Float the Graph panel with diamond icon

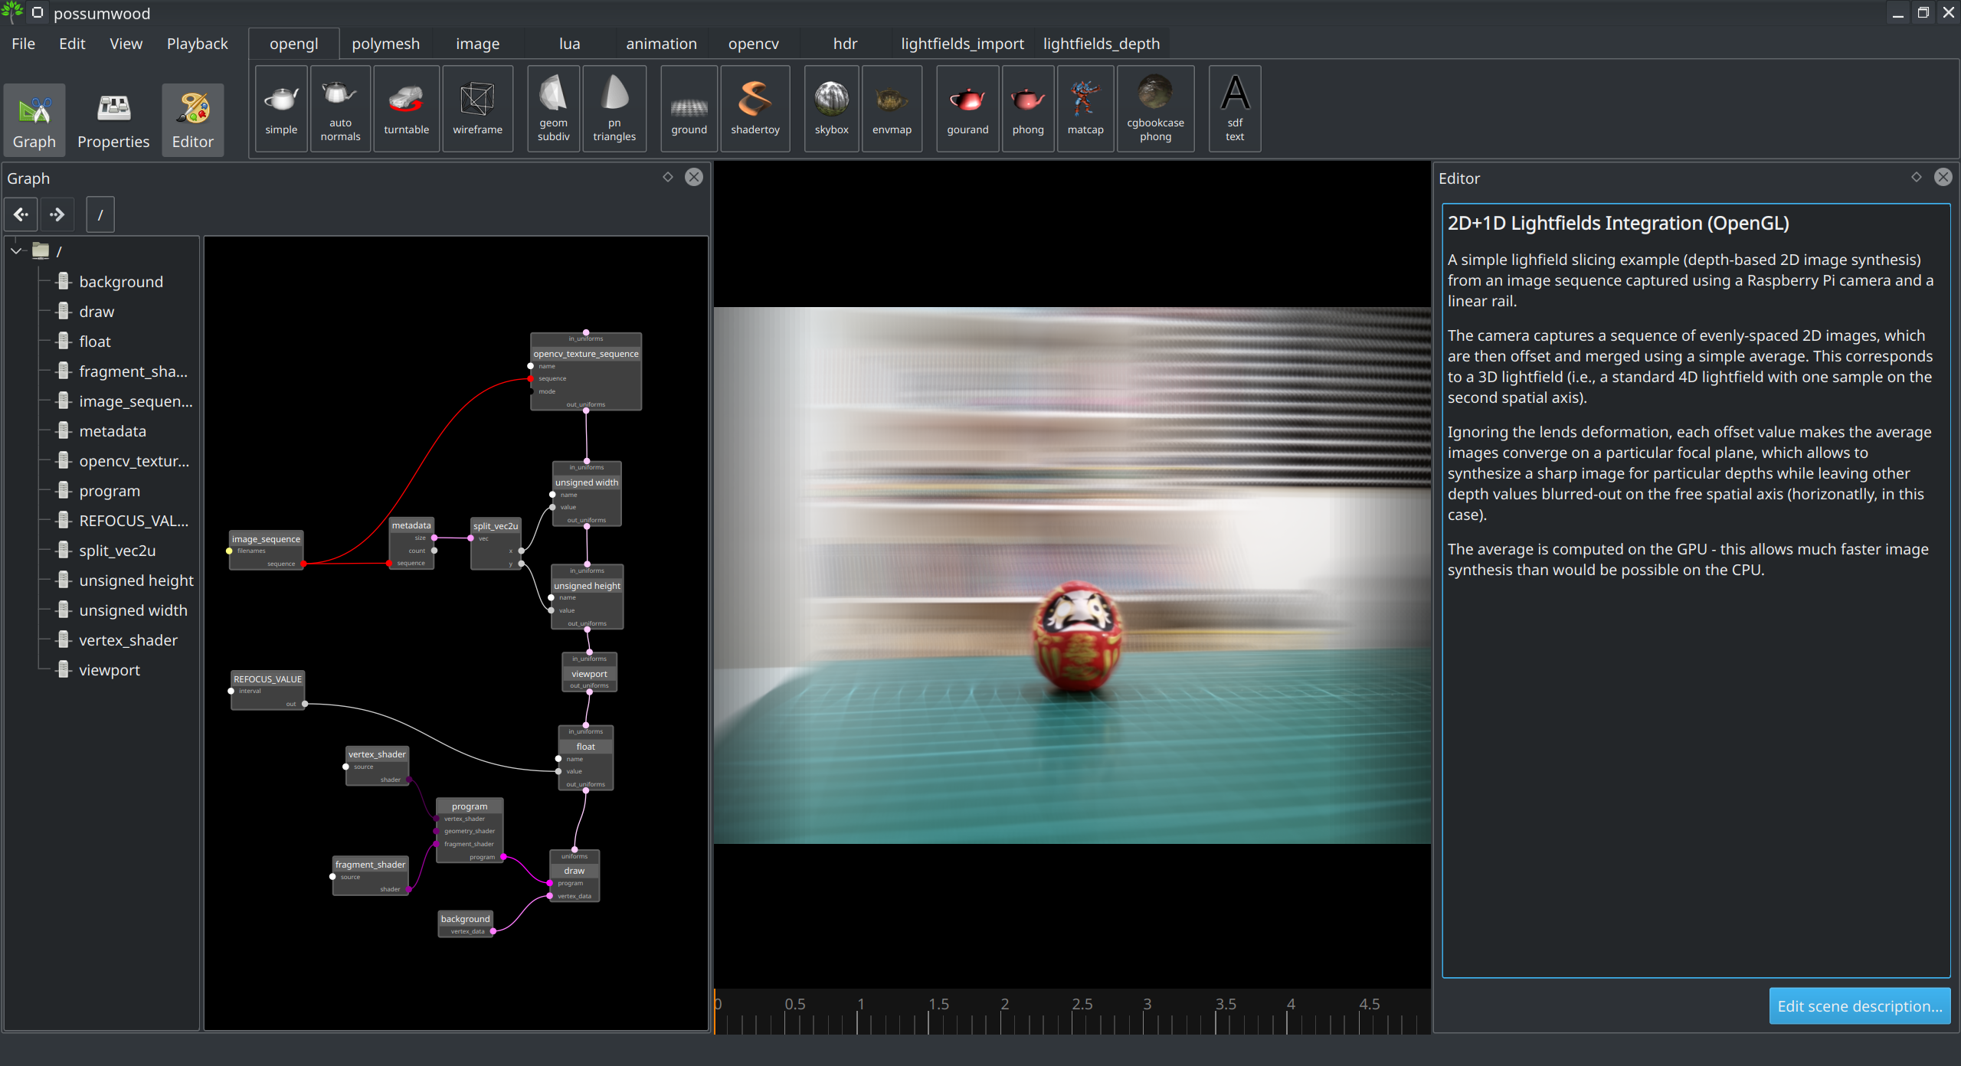pyautogui.click(x=668, y=177)
